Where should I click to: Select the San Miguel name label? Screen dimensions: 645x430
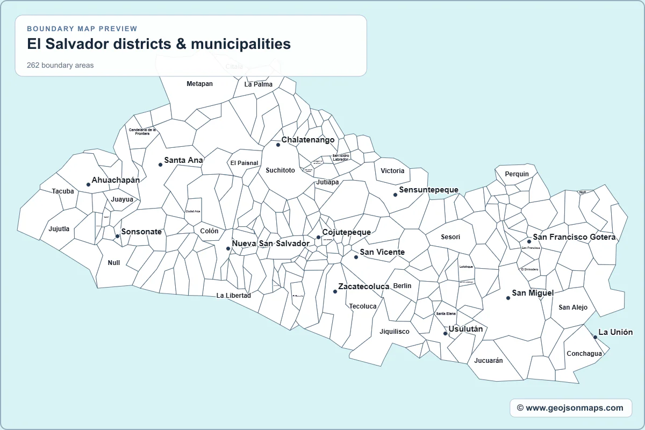tap(533, 293)
